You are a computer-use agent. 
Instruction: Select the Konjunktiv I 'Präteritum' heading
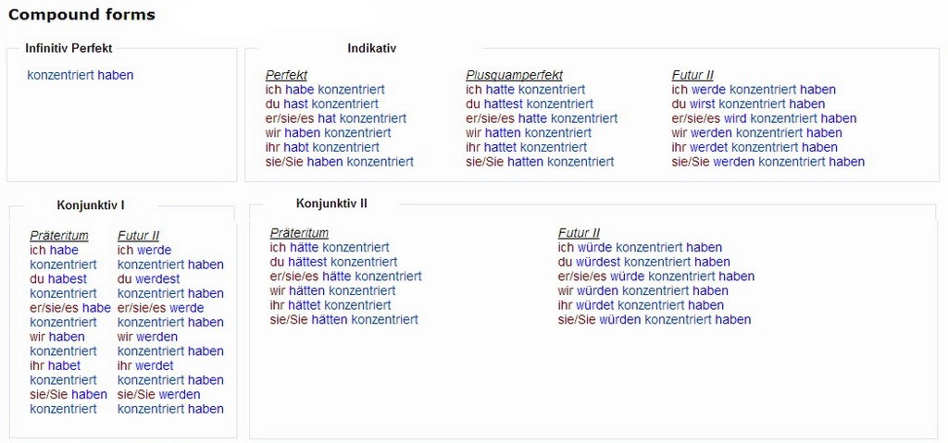point(59,236)
